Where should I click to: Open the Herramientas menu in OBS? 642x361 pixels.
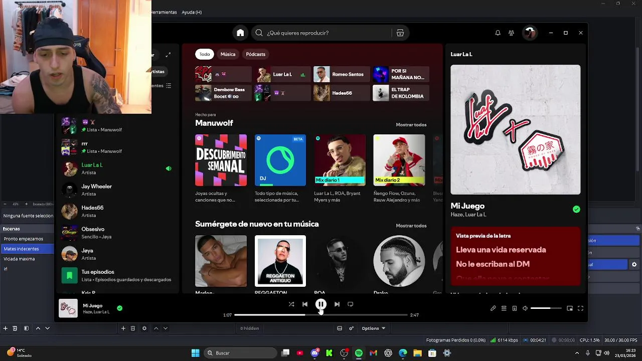pos(164,12)
